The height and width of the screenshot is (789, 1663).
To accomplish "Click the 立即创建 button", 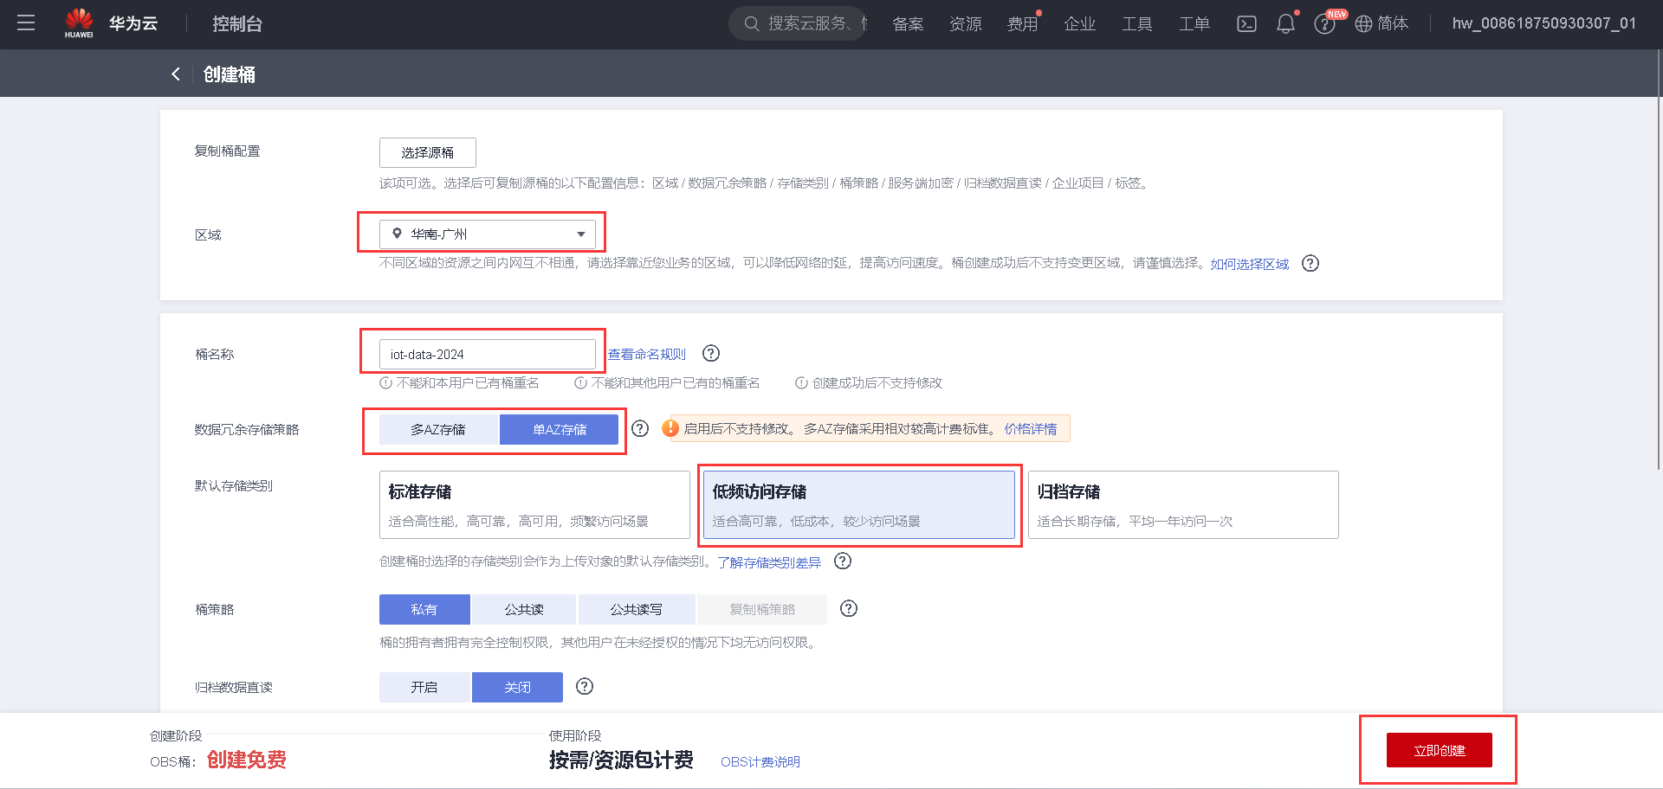I will pos(1438,750).
